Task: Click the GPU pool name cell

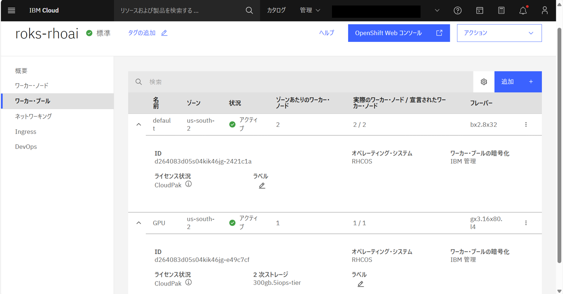Action: (x=159, y=223)
